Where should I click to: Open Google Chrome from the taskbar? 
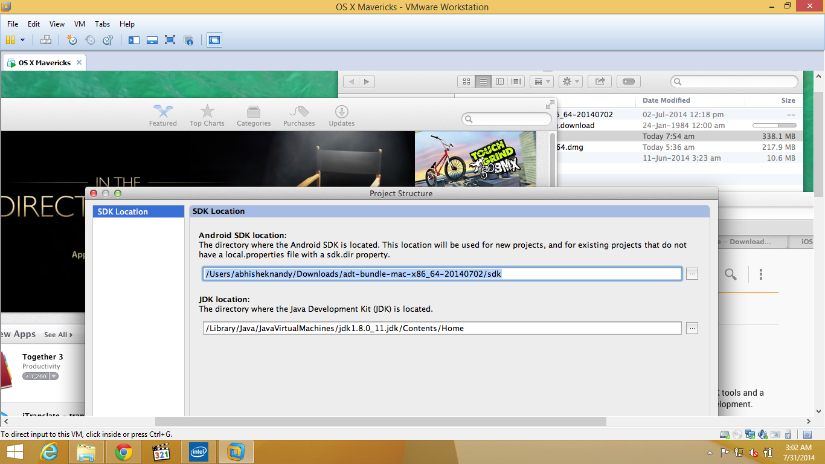[x=124, y=452]
